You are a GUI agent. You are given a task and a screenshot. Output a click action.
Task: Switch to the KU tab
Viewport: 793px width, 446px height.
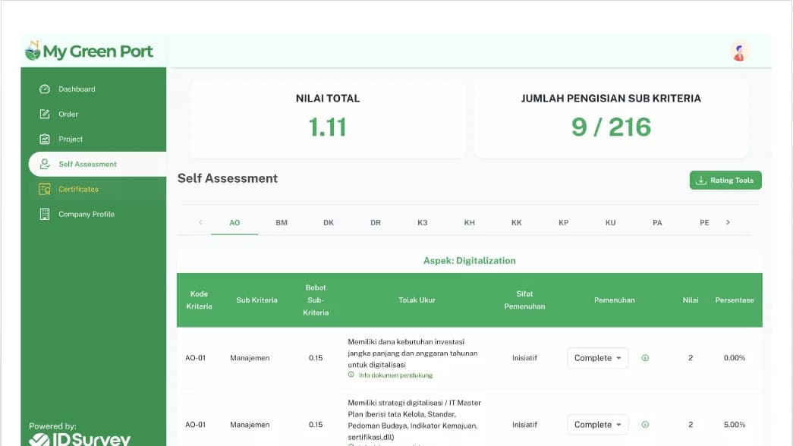[610, 222]
